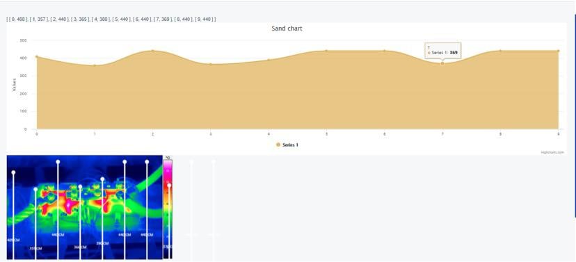Select the data point at x-value 0
Viewport: 576px width, 262px height.
pos(37,57)
